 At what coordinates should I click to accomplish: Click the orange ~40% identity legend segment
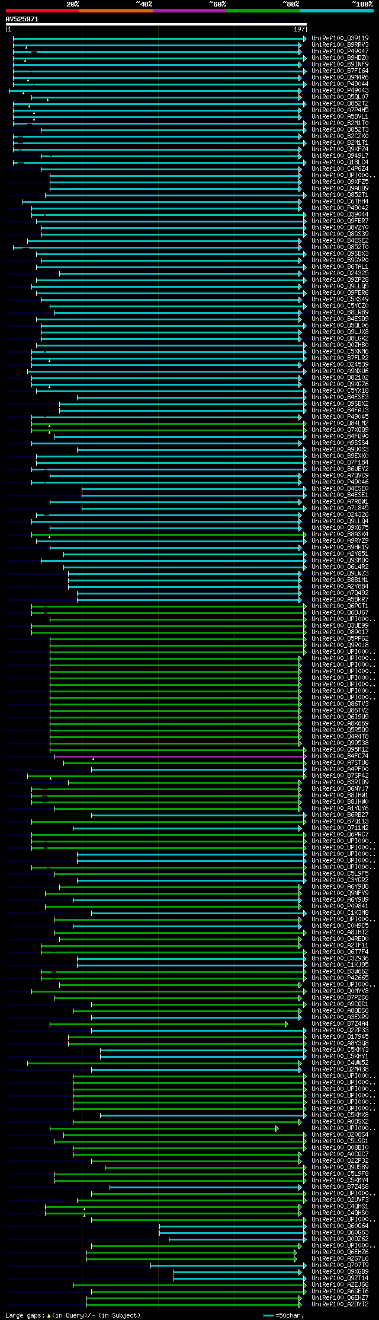pos(116,11)
